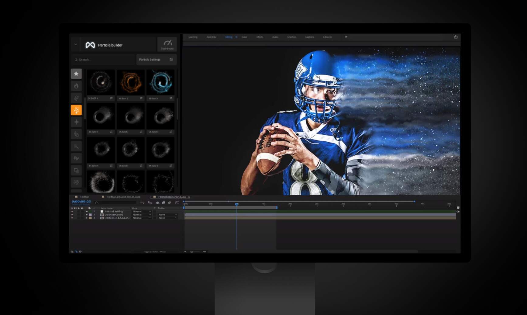Image resolution: width=527 pixels, height=315 pixels.
Task: Click the Particle Settings sliders icon
Action: pyautogui.click(x=171, y=60)
